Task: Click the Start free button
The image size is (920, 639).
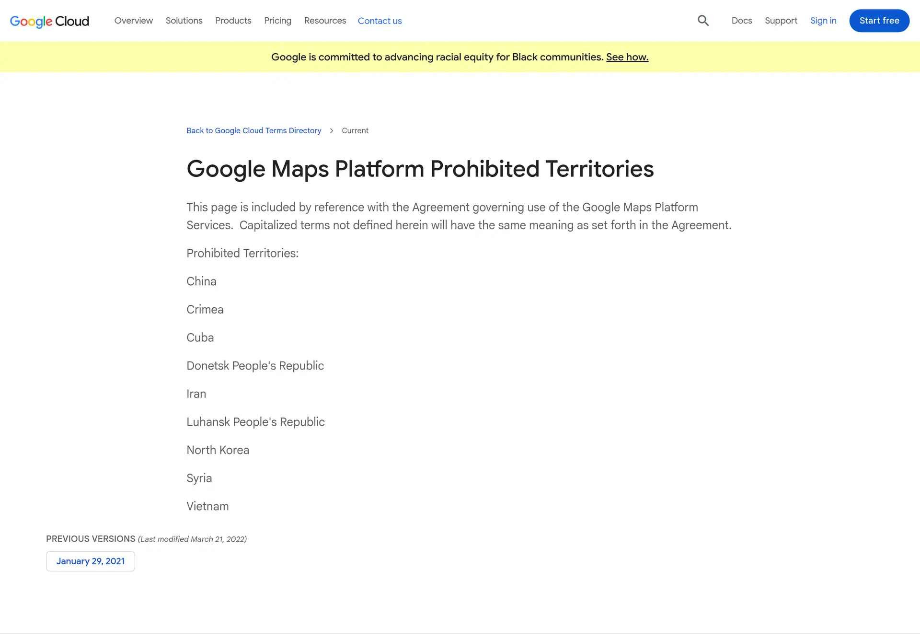Action: pos(879,21)
